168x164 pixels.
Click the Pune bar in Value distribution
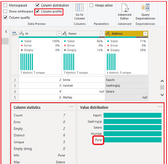[x=132, y=140]
